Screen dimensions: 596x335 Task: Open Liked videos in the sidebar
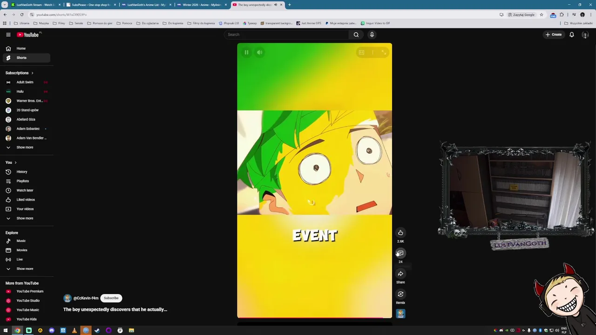pos(26,200)
